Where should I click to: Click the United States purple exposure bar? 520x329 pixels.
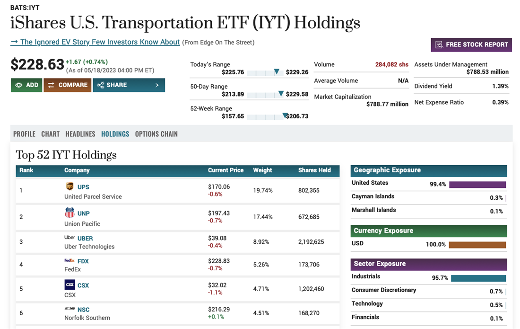(477, 185)
